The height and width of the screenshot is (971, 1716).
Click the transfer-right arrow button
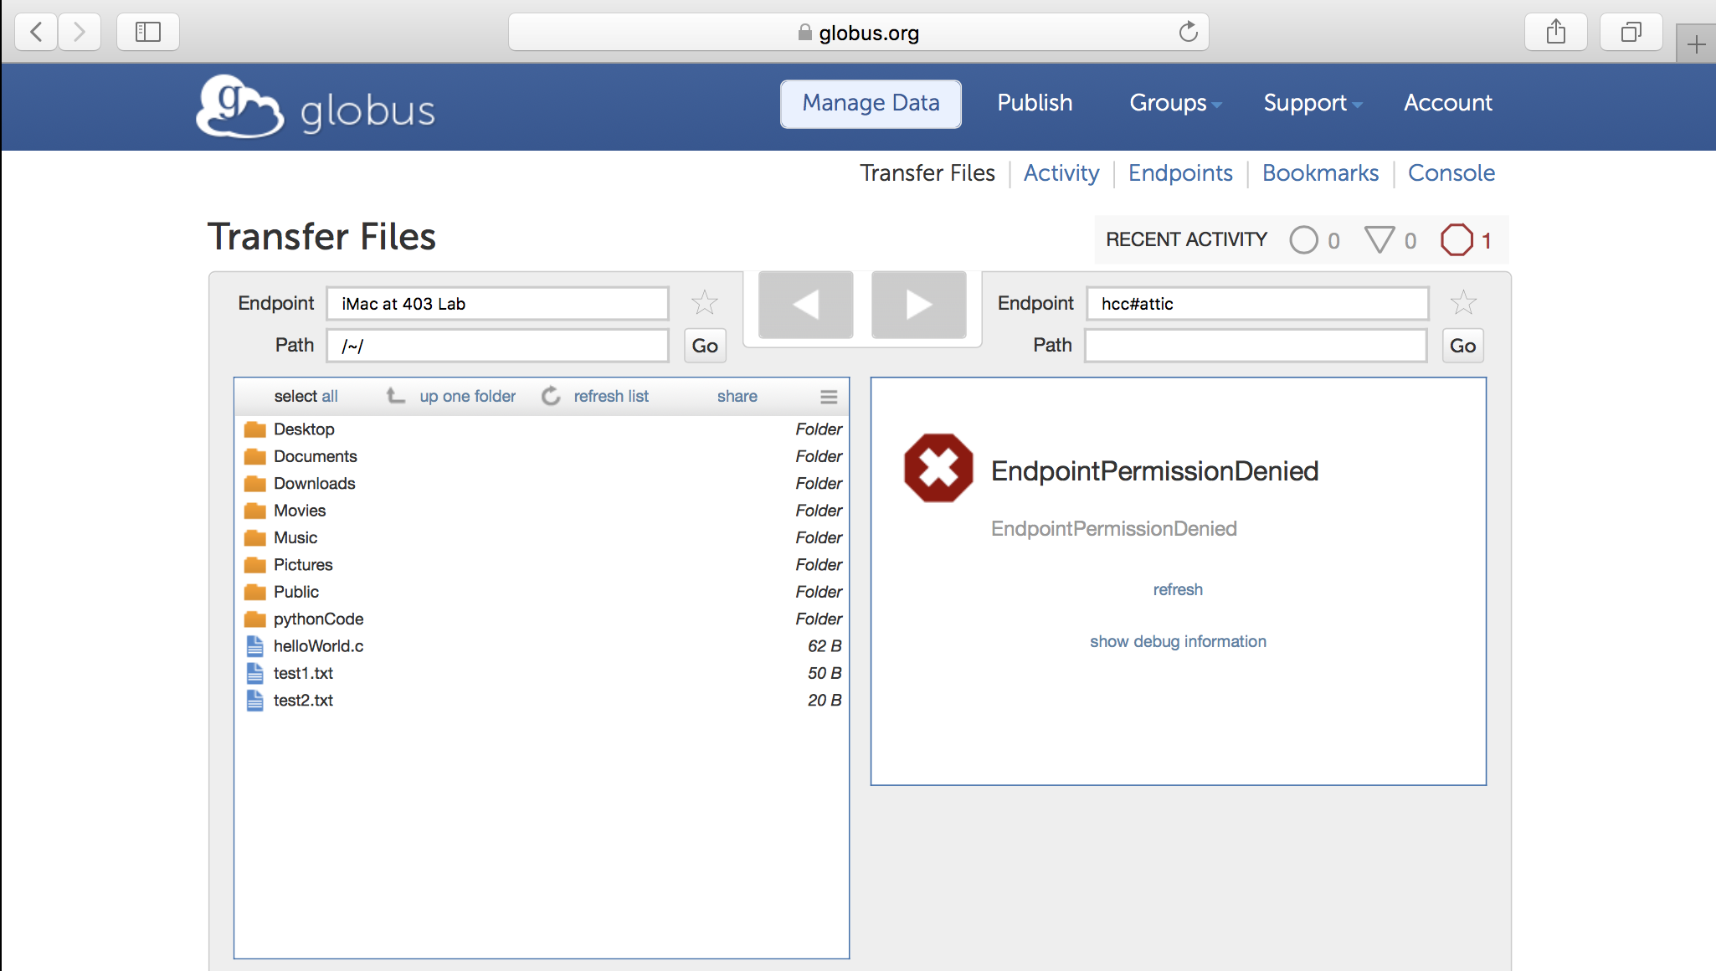point(919,305)
